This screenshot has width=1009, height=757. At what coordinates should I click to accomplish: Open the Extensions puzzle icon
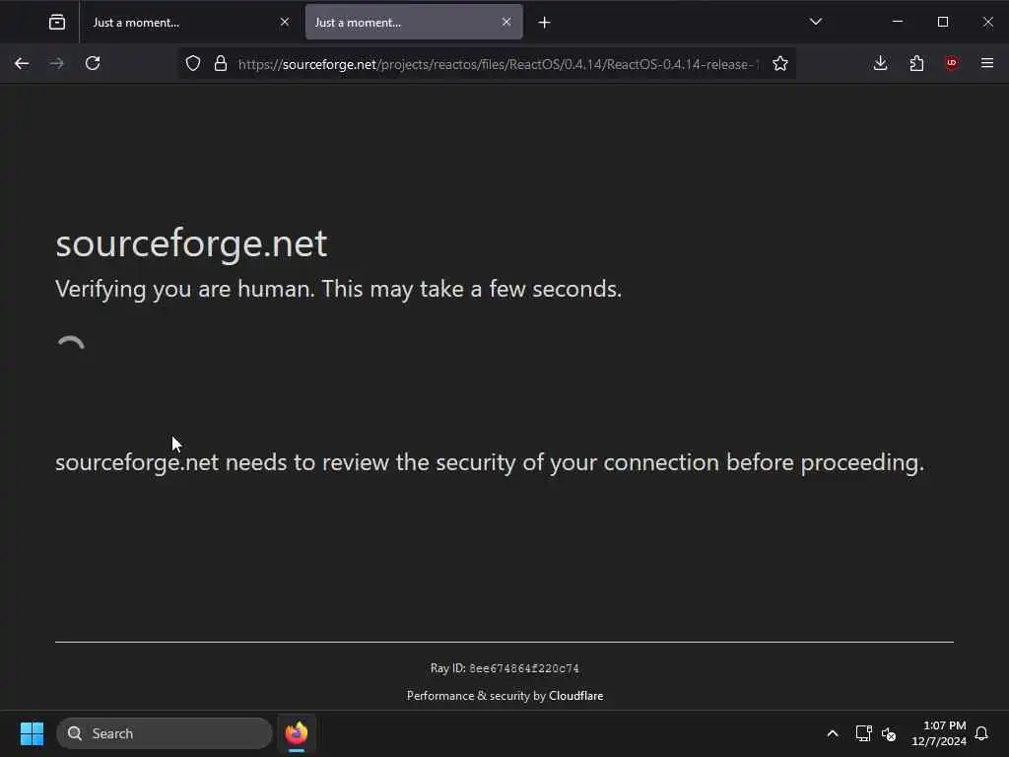click(x=916, y=63)
